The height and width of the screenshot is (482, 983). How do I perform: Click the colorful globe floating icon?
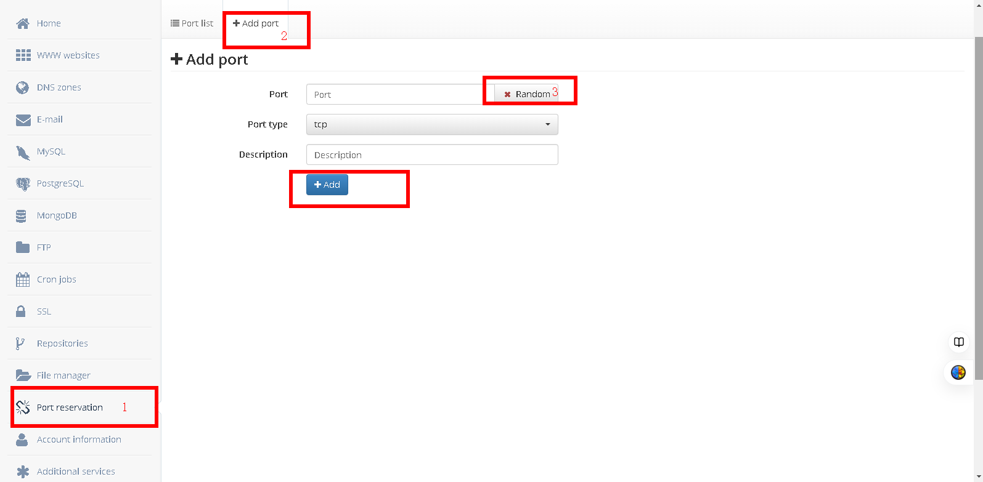[958, 372]
